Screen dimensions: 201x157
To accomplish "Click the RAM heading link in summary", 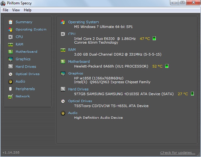I will (72, 50).
